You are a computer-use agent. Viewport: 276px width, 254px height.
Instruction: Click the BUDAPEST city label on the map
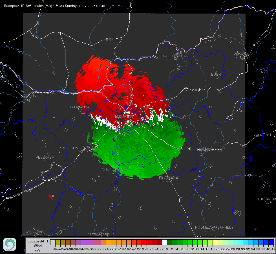[x=124, y=117]
